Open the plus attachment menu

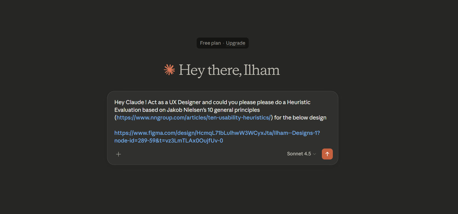point(118,154)
